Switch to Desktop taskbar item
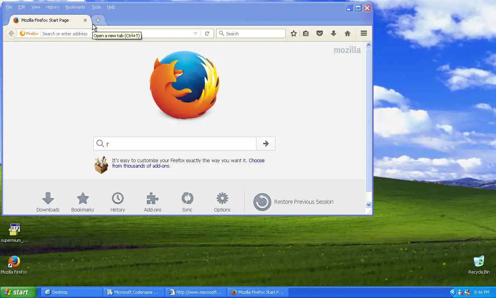Image resolution: width=496 pixels, height=298 pixels. [x=72, y=292]
